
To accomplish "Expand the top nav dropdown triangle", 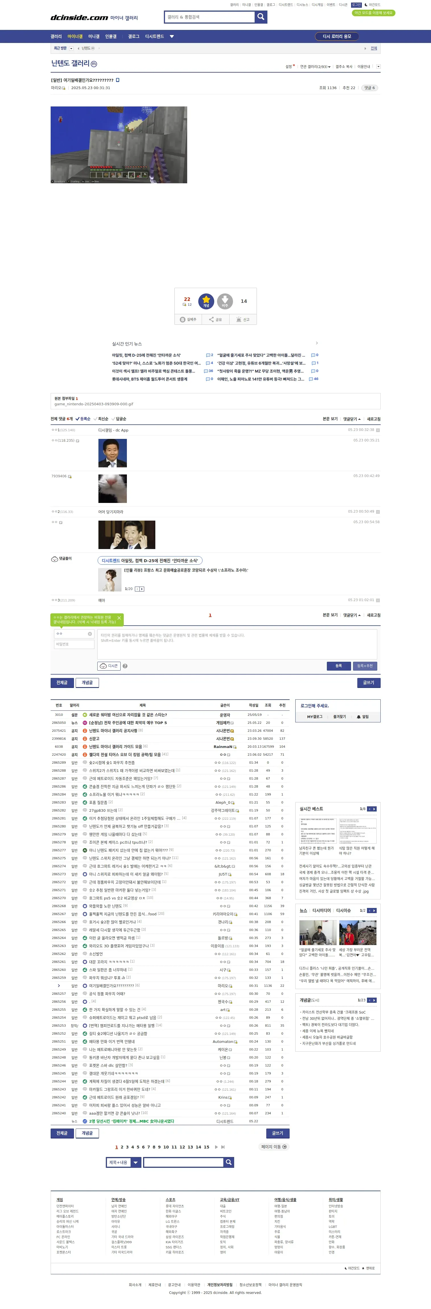I will pyautogui.click(x=172, y=37).
